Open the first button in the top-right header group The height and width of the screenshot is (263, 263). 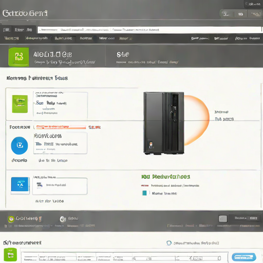coord(226,14)
